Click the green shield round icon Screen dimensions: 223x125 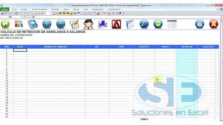coord(158,24)
